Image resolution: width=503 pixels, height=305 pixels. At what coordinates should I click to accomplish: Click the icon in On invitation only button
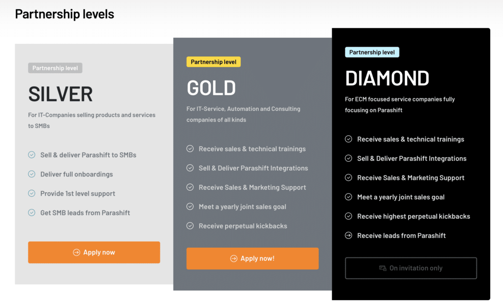pos(383,268)
